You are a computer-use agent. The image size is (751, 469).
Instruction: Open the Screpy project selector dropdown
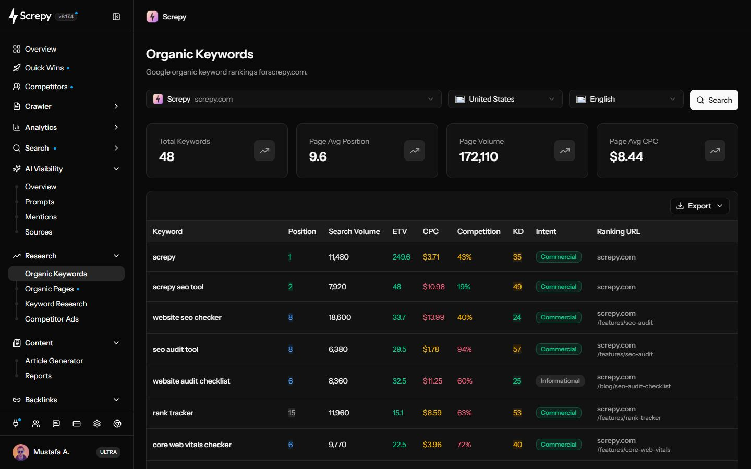[294, 99]
